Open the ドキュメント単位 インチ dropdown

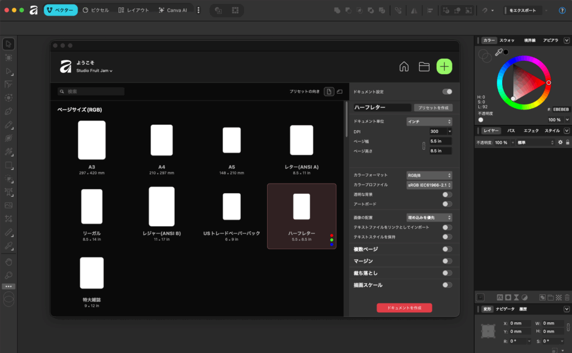[428, 121]
